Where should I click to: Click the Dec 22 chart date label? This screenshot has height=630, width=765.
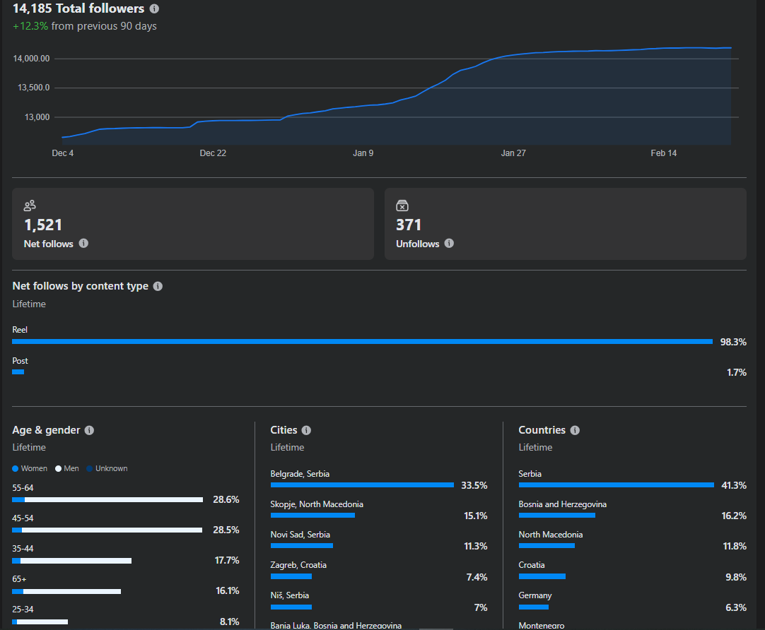[213, 153]
